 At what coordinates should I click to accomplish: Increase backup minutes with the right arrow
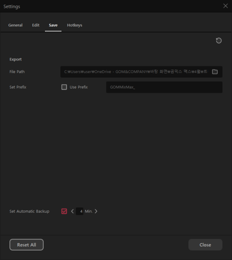click(x=96, y=211)
